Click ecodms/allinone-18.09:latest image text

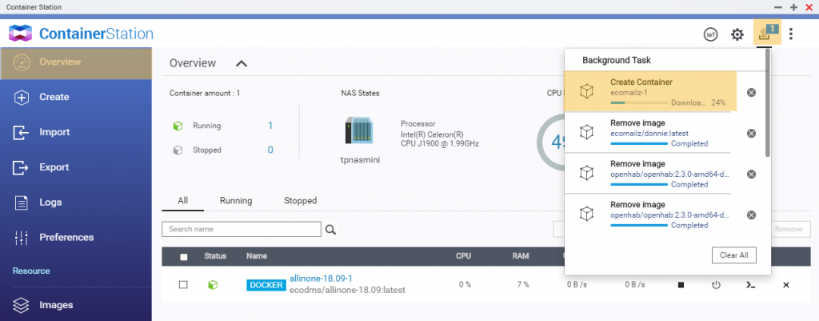point(347,290)
